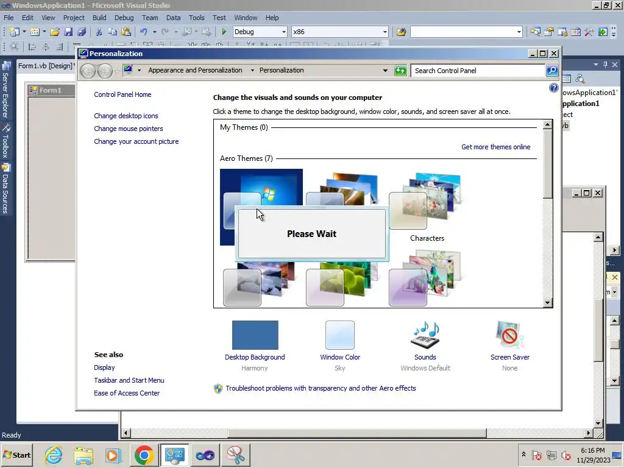Switch to the Form1.vb [Design] tab
Viewport: 624px width, 468px height.
(46, 66)
